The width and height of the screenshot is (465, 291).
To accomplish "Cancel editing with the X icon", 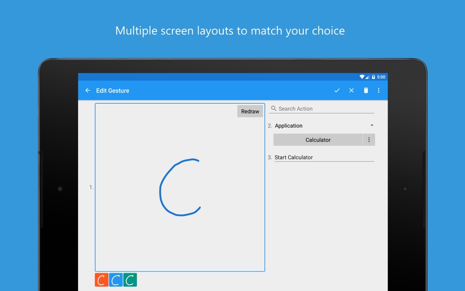I will point(352,90).
